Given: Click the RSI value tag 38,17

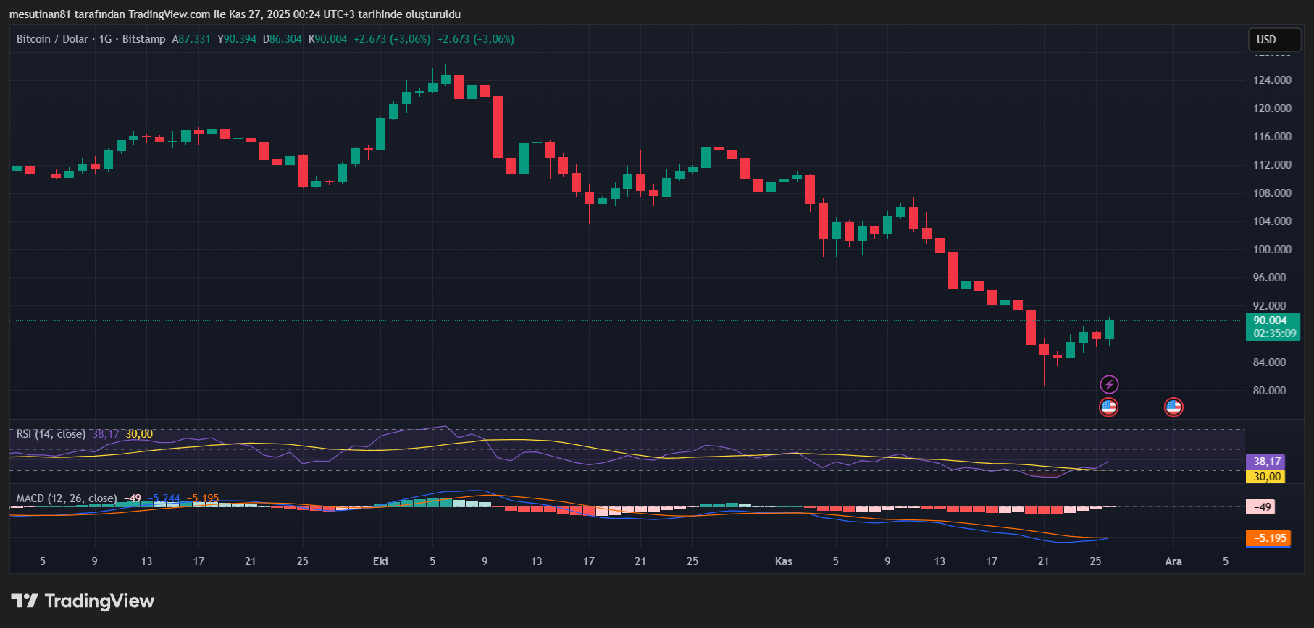Looking at the screenshot, I should 1267,462.
